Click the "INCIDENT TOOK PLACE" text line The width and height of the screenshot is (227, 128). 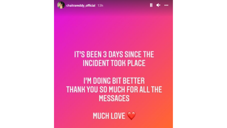click(114, 64)
